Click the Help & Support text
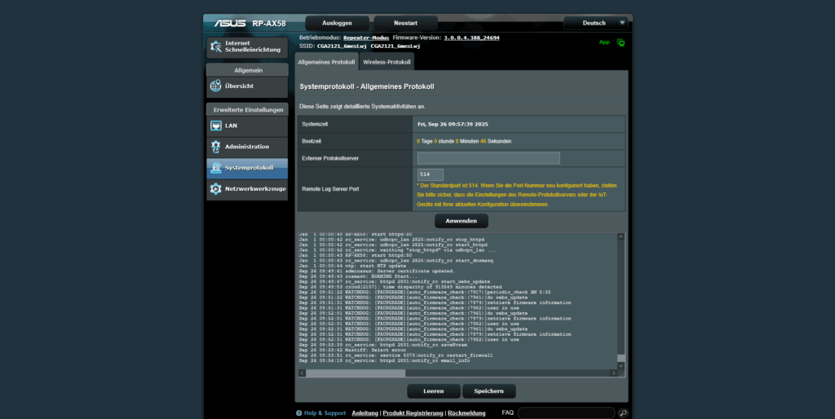Viewport: 835px width, 419px height. (325, 413)
